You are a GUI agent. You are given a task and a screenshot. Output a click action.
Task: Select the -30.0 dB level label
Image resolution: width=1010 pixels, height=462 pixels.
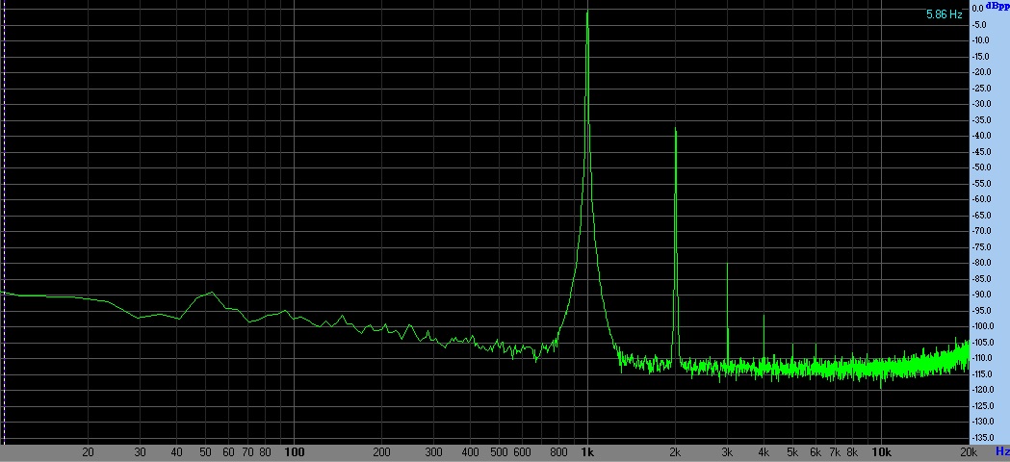[x=980, y=104]
